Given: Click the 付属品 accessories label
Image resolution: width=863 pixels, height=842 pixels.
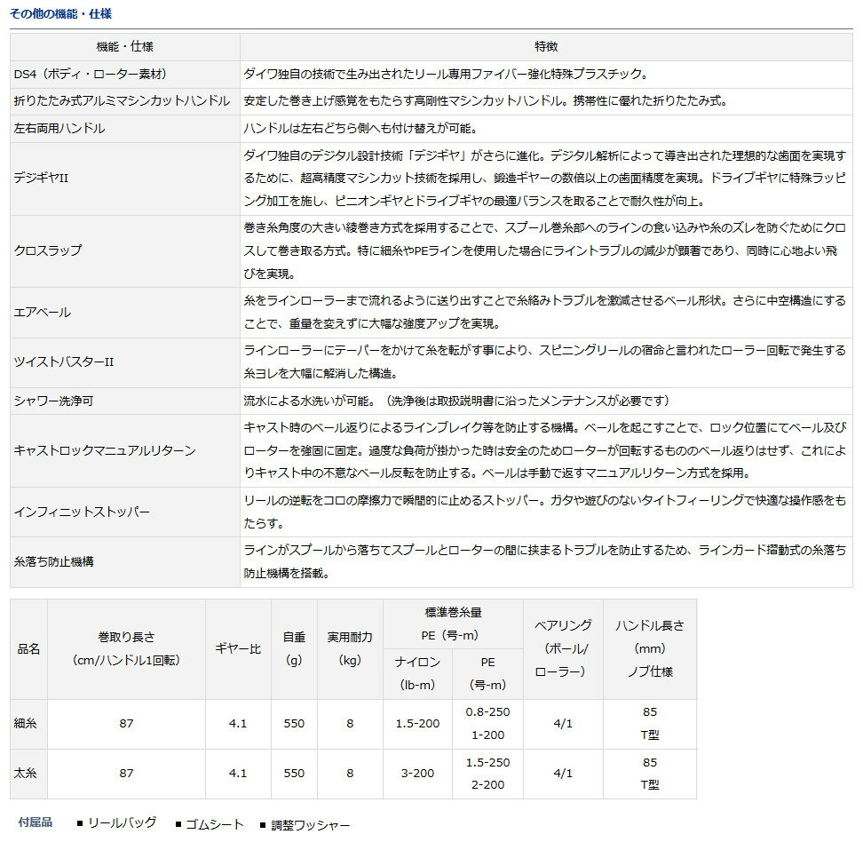Looking at the screenshot, I should coord(36,822).
